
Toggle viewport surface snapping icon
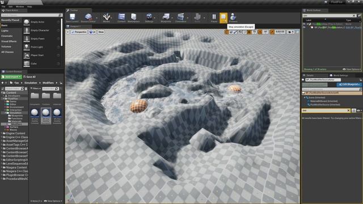pos(244,32)
